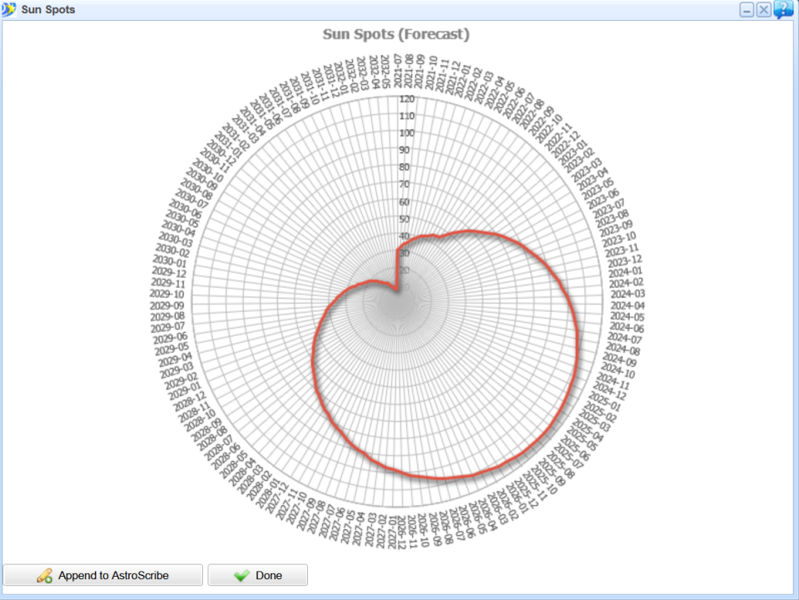Append the chart to AstroScribe
The width and height of the screenshot is (799, 600).
coord(103,575)
